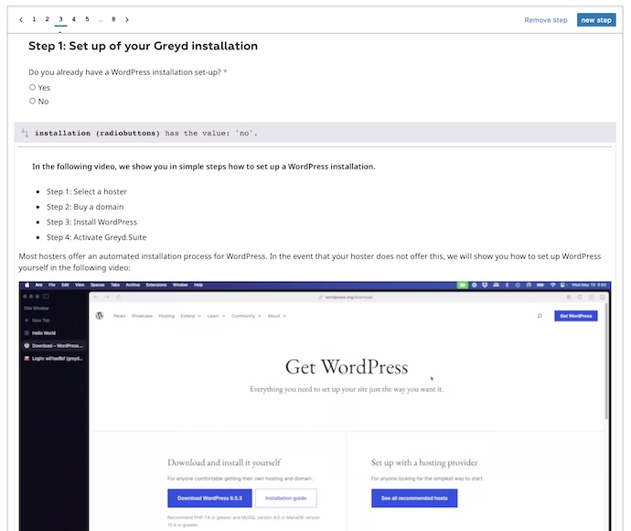This screenshot has height=531, width=631.
Task: Click the green camera status icon in the menu bar
Action: (x=463, y=285)
